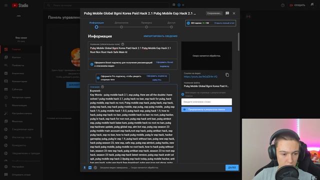
Task: Copy the video link with the copy icon
Action: pos(227,74)
